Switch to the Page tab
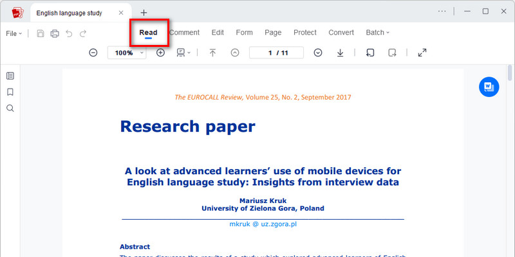 273,33
